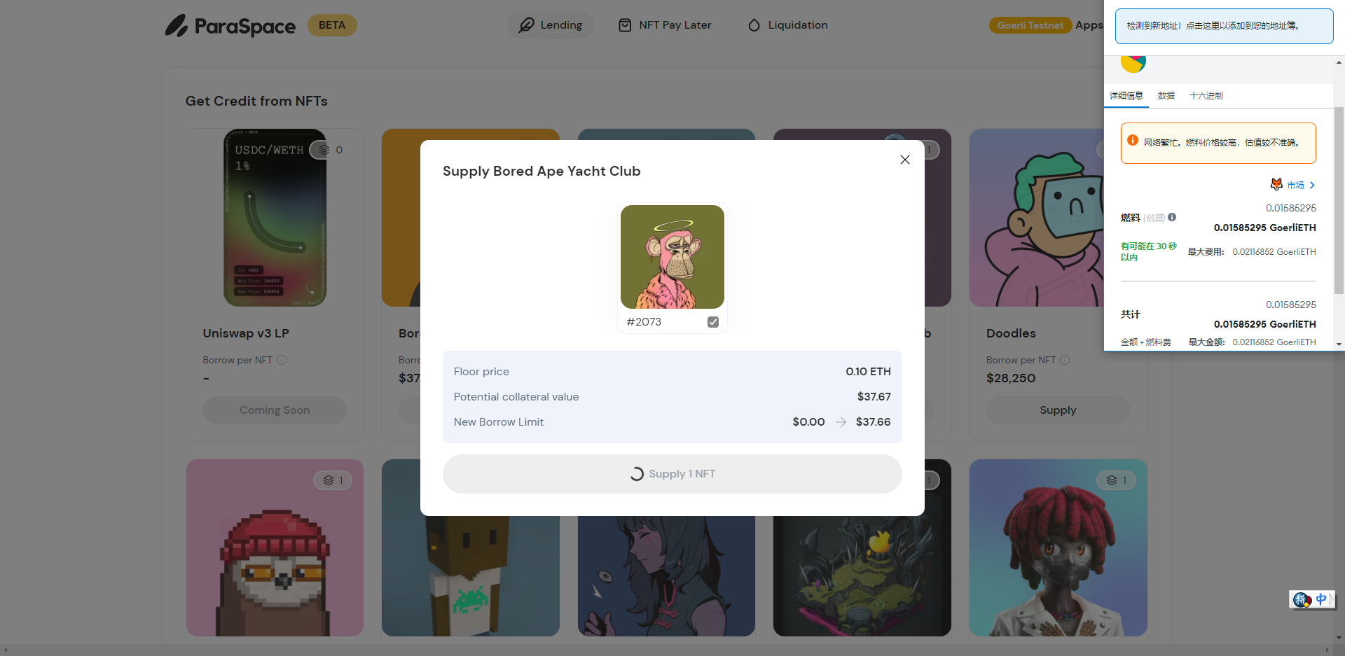1345x656 pixels.
Task: Open the Lending page
Action: (x=551, y=25)
